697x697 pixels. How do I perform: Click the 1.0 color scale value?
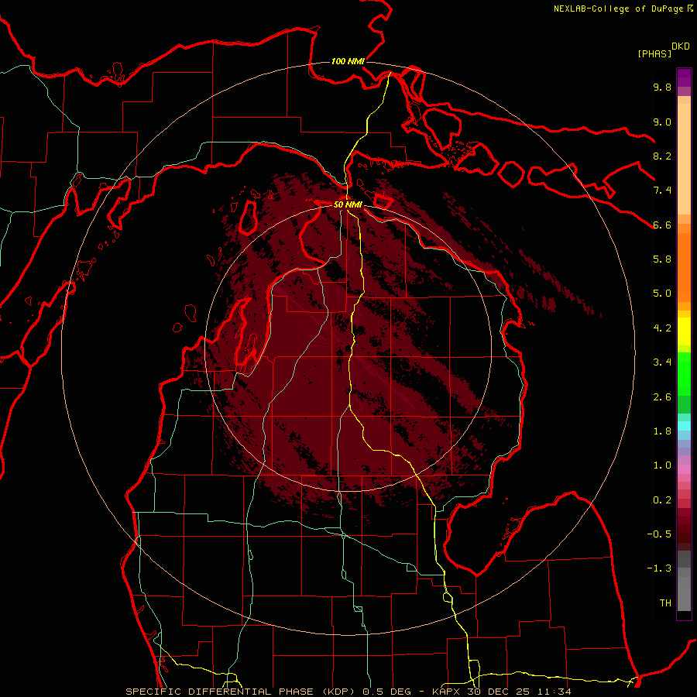(x=662, y=465)
